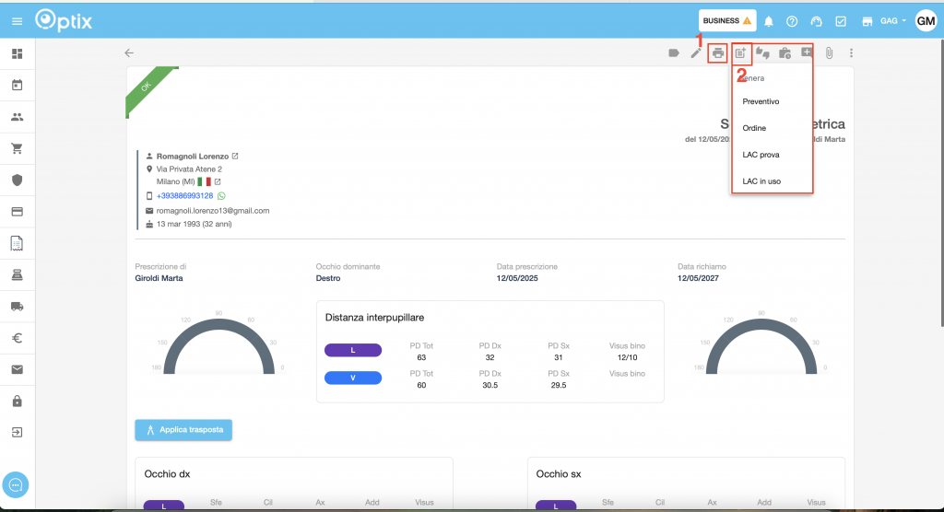Click the pencil edit icon
The width and height of the screenshot is (944, 512).
[x=696, y=53]
